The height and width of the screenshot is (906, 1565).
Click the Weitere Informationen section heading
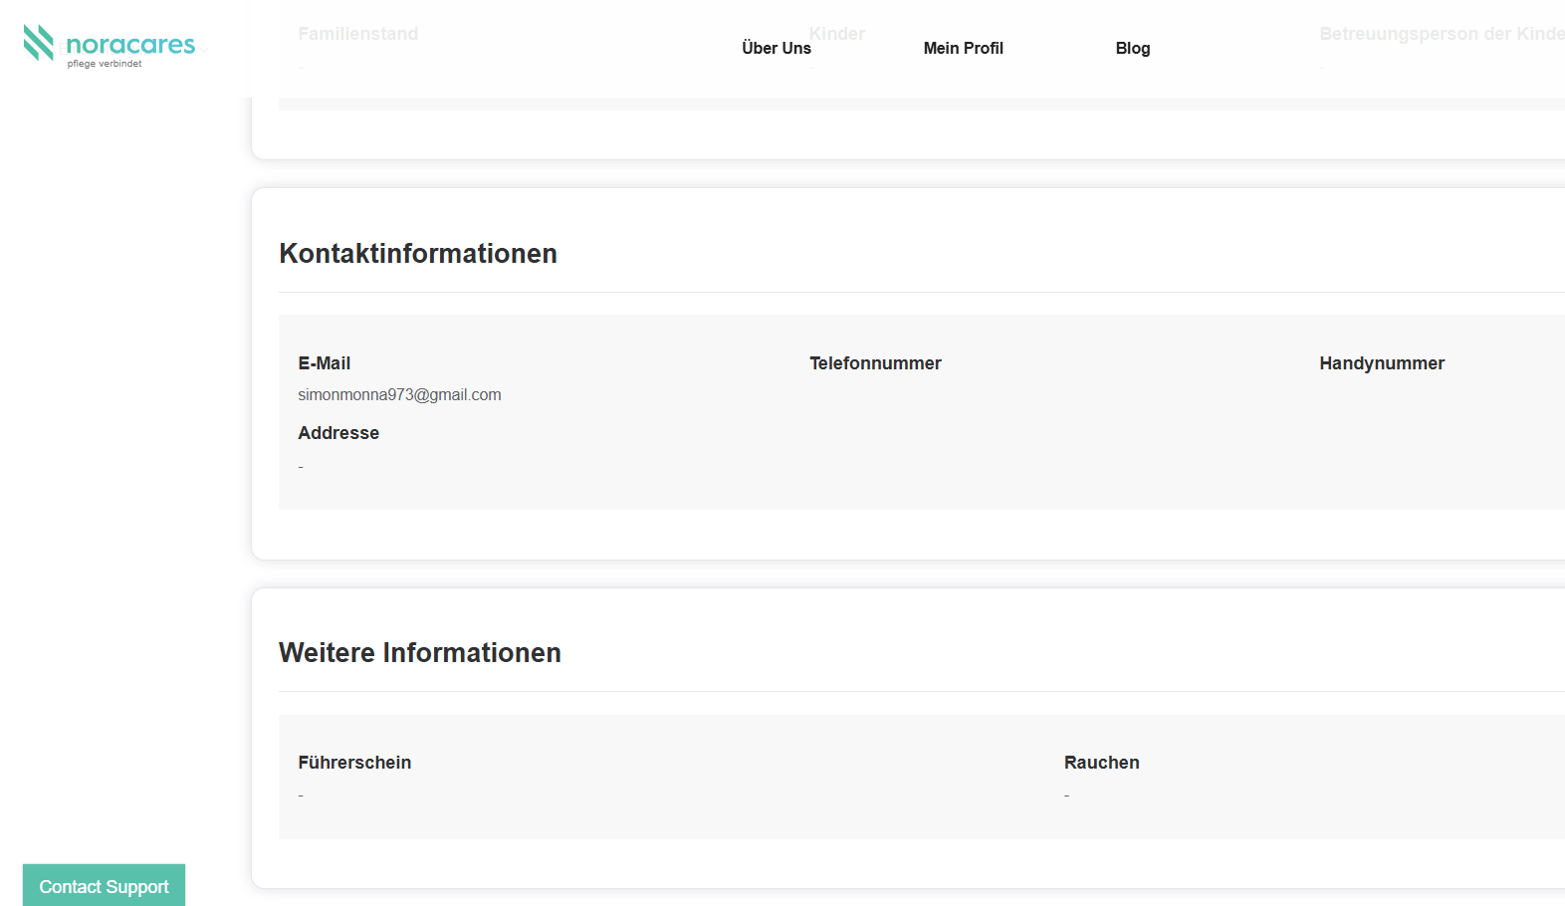(x=419, y=653)
